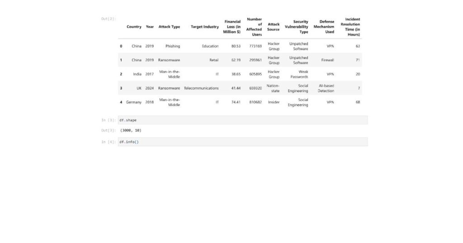463x243 pixels.
Task: Select the Security Vulnerability Type header
Action: click(297, 27)
